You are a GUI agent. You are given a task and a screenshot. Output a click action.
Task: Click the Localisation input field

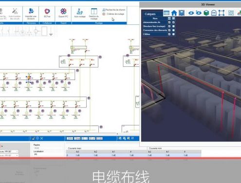pyautogui.click(x=48, y=154)
